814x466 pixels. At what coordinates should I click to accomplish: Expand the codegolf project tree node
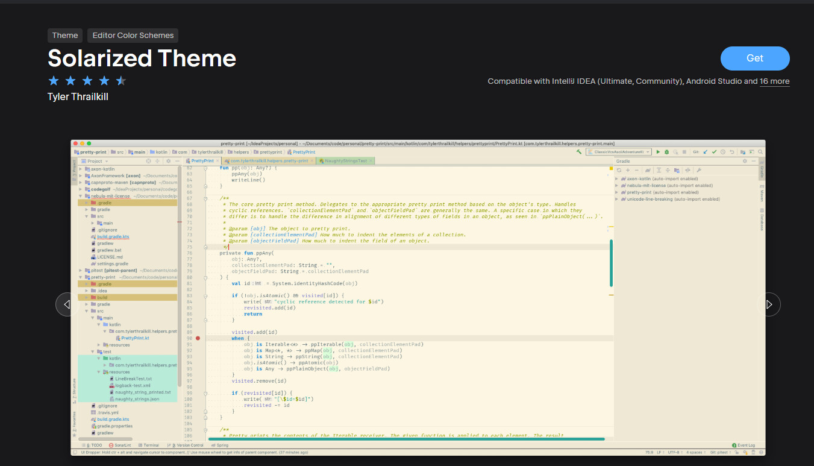click(81, 189)
